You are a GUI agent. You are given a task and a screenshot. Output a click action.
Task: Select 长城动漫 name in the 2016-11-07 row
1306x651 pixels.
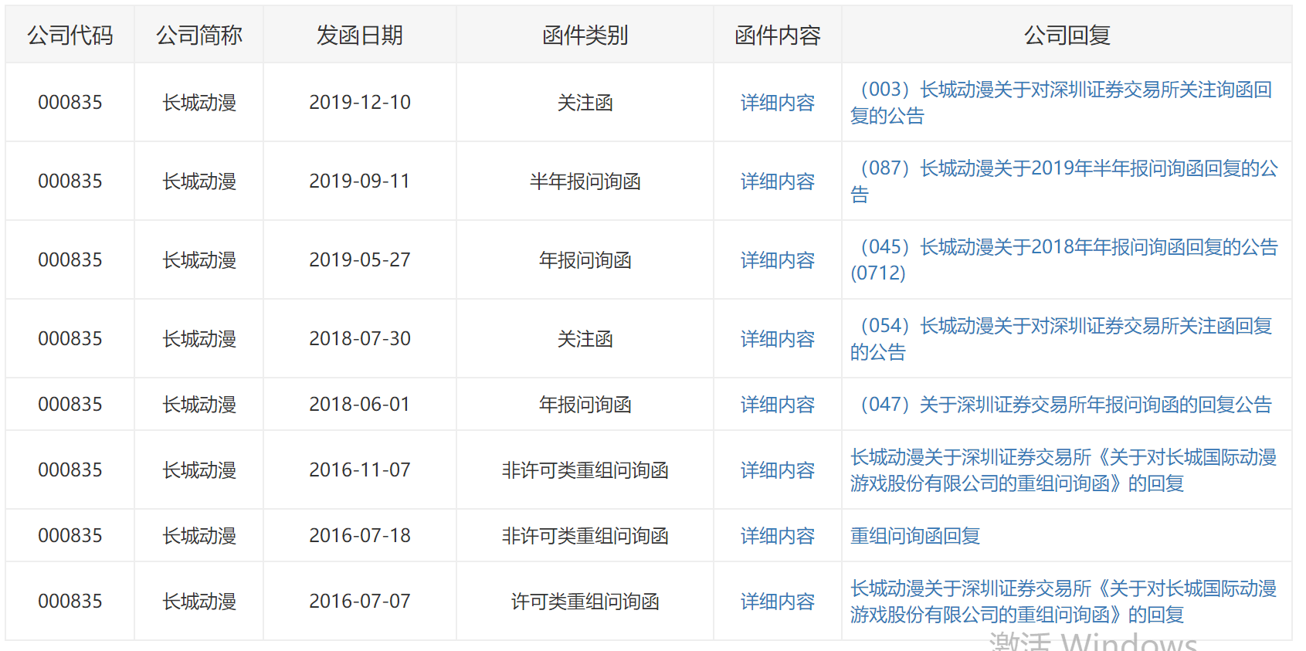[199, 470]
